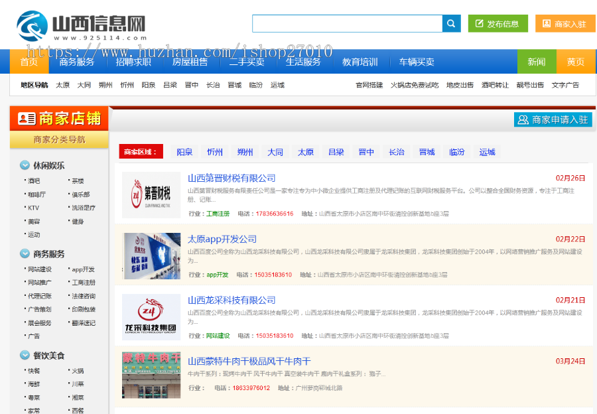Image resolution: width=597 pixels, height=414 pixels.
Task: Select 朔州 in 地区导航 bar
Action: (x=105, y=85)
